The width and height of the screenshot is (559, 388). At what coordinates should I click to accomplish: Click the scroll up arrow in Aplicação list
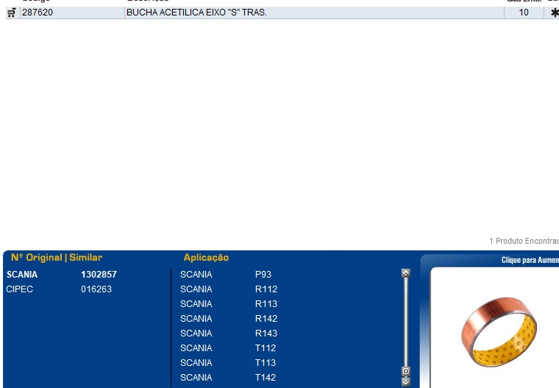point(405,273)
